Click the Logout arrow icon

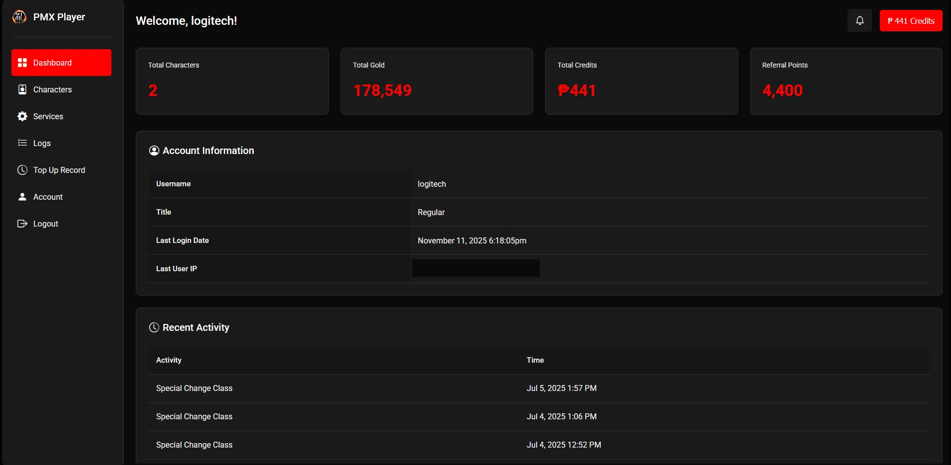coord(22,224)
